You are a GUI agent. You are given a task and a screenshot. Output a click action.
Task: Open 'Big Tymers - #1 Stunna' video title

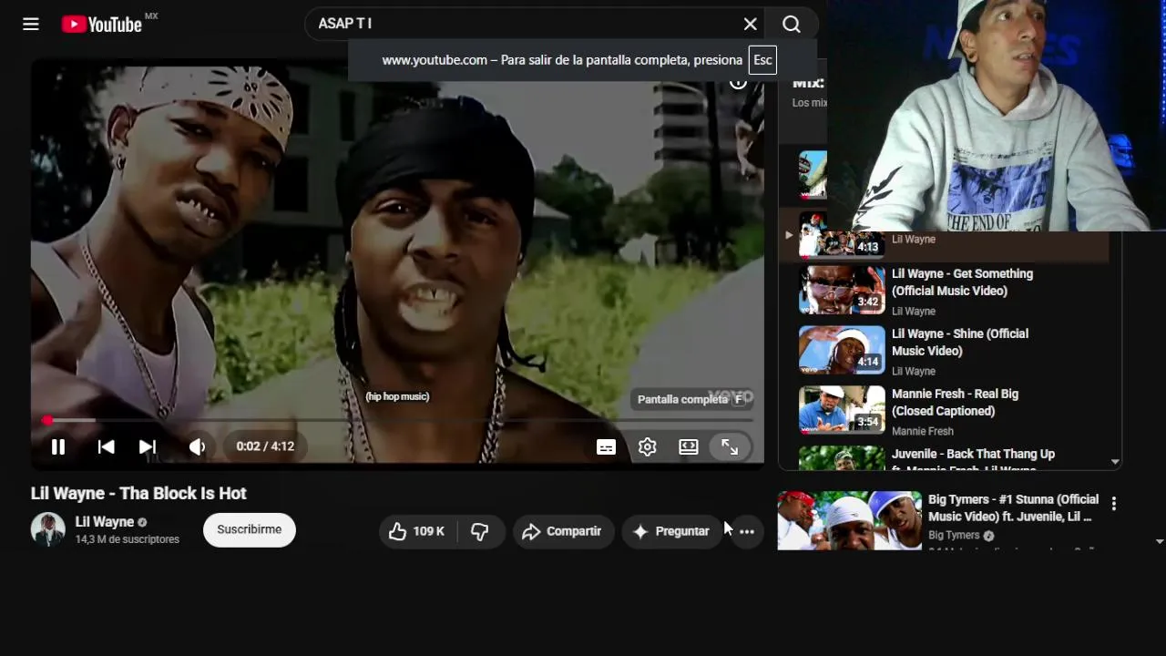[1013, 507]
